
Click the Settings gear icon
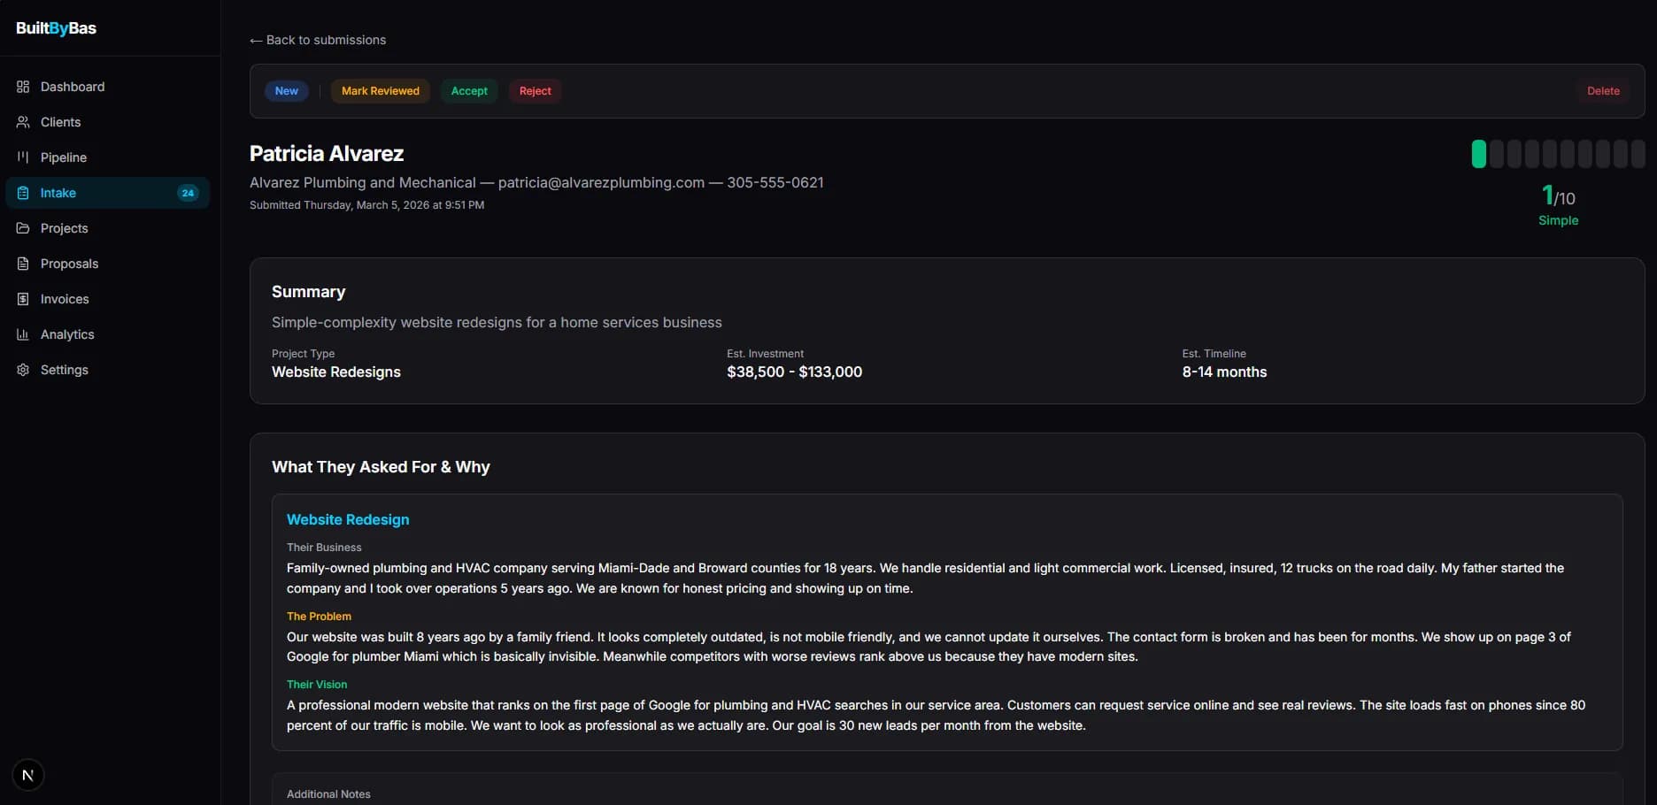coord(23,370)
